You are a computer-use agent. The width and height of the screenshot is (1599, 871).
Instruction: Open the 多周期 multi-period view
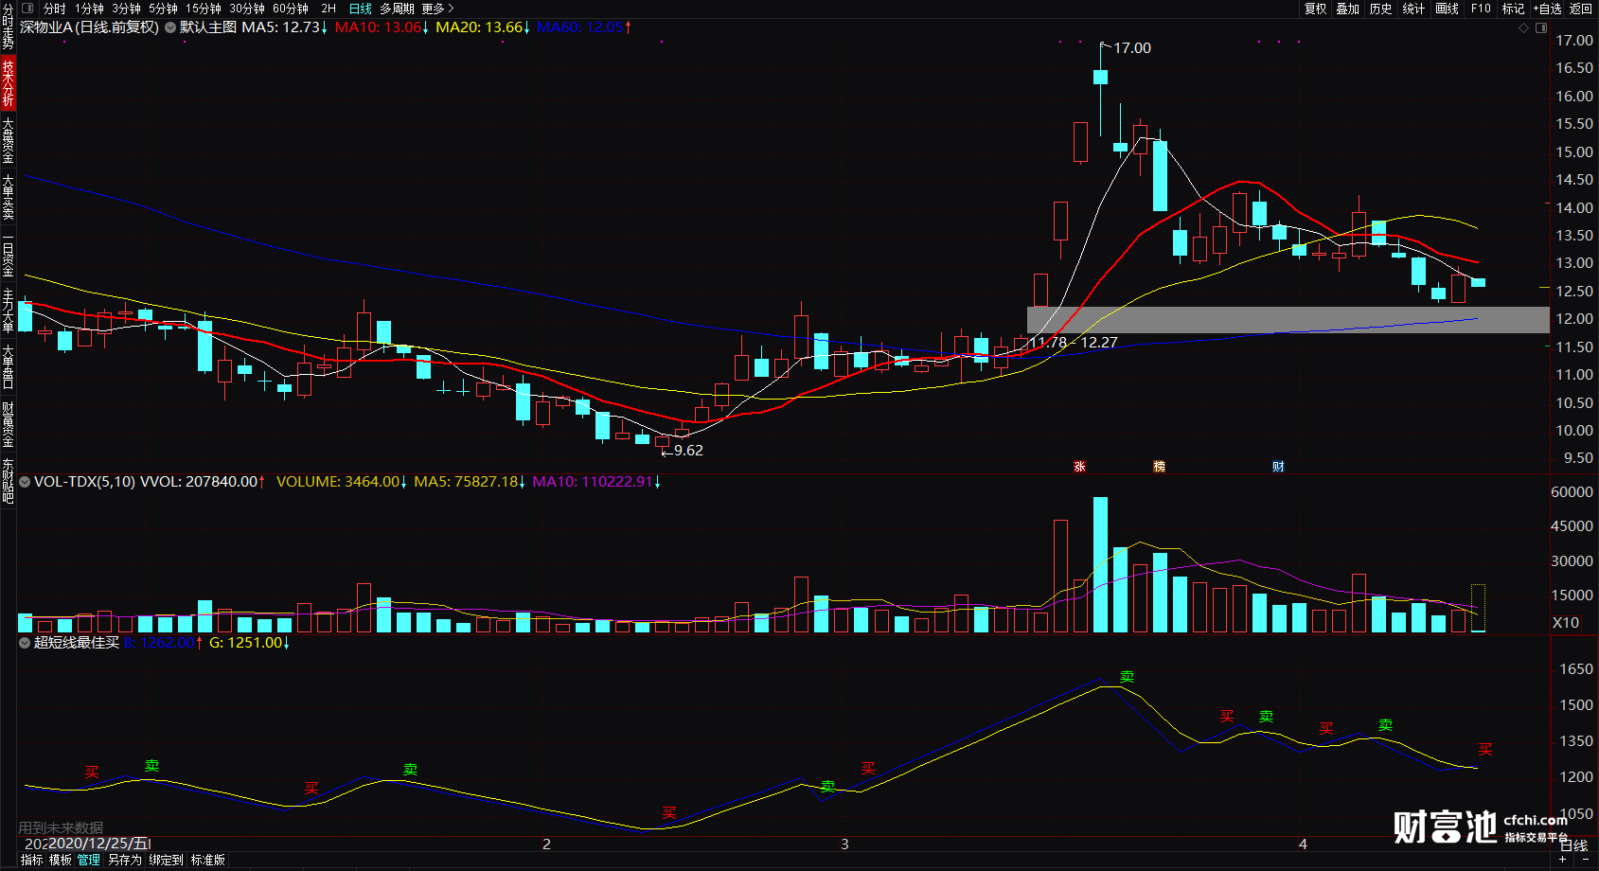[397, 9]
